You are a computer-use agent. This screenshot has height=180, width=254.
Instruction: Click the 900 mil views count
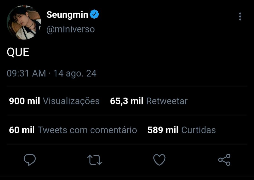(x=24, y=101)
